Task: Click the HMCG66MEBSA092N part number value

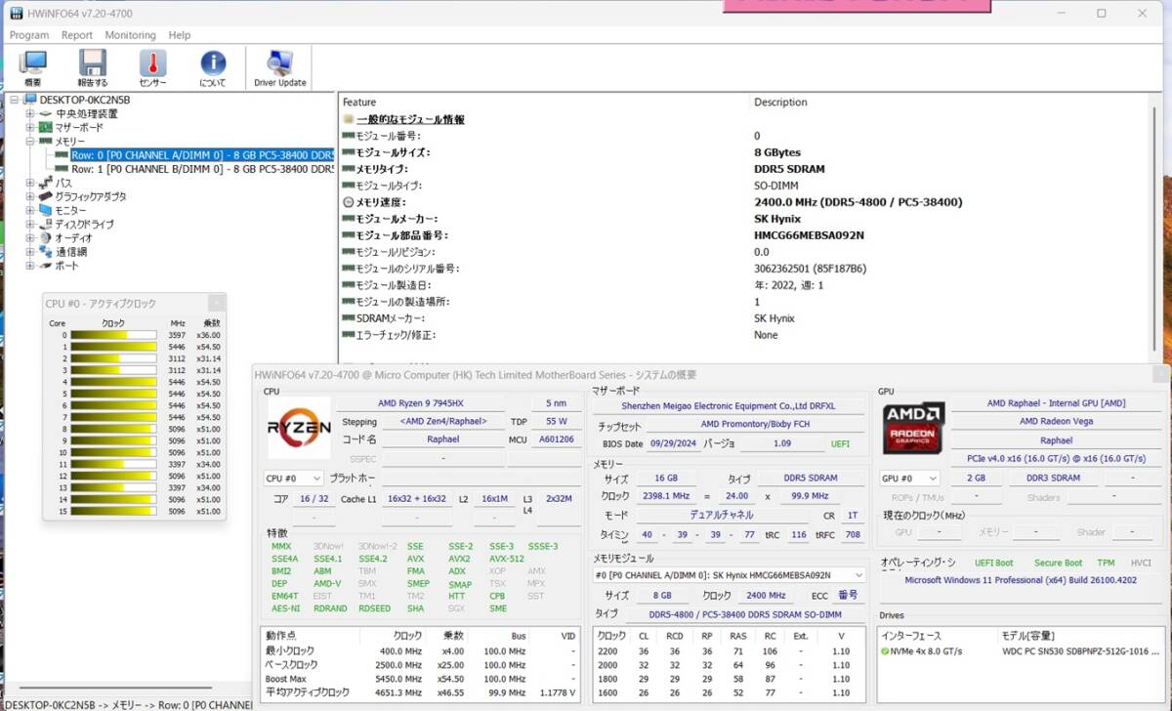Action: pos(809,235)
